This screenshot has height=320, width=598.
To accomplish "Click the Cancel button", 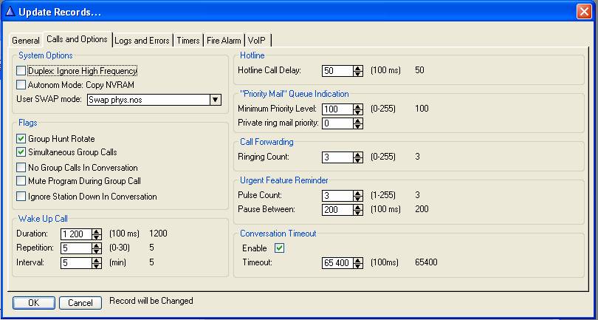I will [x=80, y=303].
